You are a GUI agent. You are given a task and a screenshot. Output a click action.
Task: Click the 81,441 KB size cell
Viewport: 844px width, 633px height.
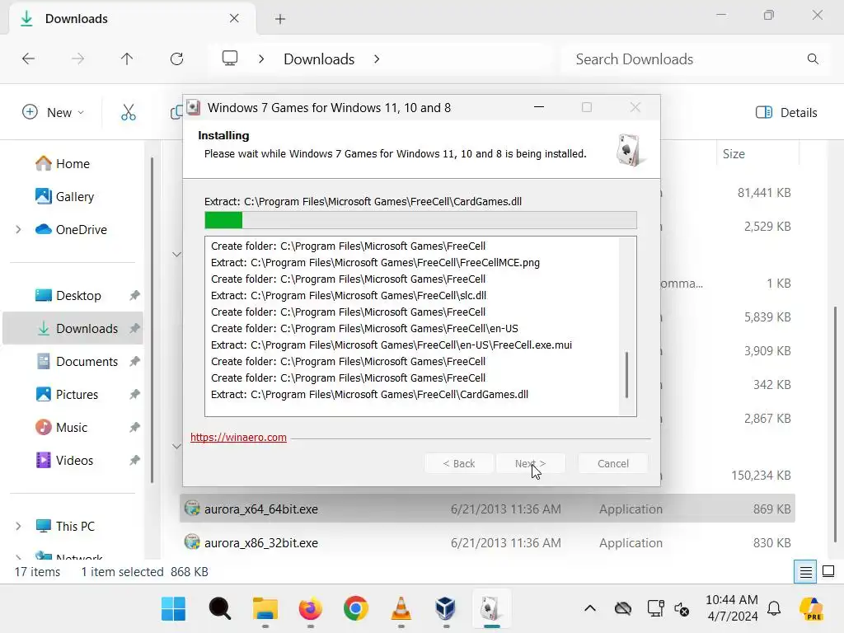(x=764, y=193)
